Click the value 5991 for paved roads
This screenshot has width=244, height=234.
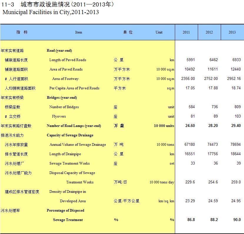[191, 60]
